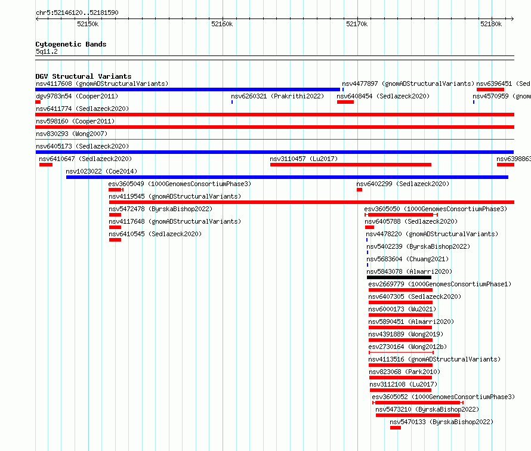Open nsv3112108 (Lu2017) variant
This screenshot has width=531, height=451.
[x=403, y=384]
